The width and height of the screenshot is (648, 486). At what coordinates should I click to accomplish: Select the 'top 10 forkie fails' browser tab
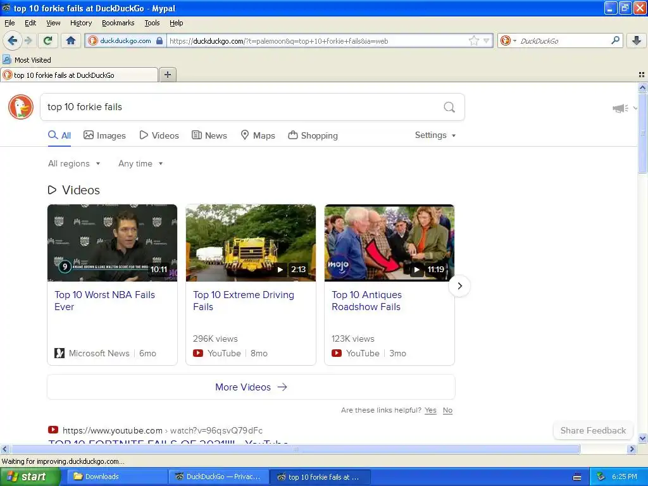[79, 75]
